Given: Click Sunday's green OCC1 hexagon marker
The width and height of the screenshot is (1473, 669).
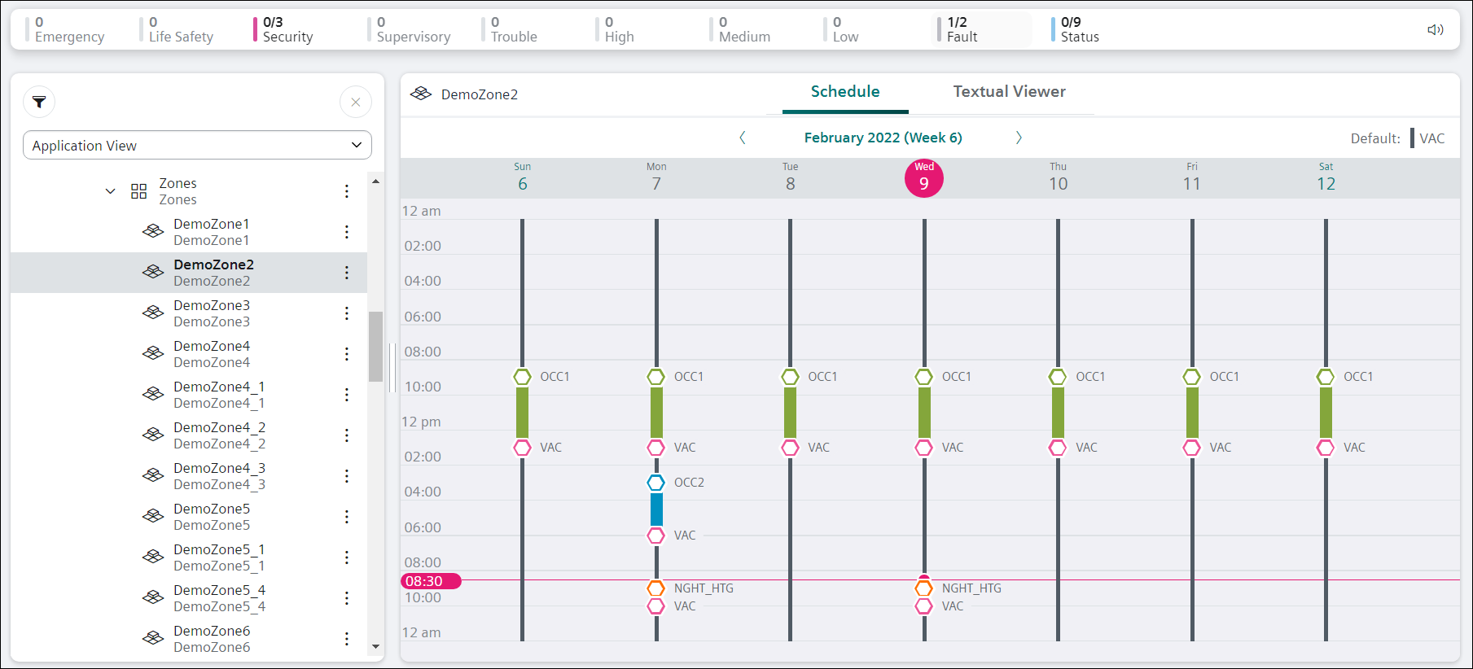Looking at the screenshot, I should point(522,377).
